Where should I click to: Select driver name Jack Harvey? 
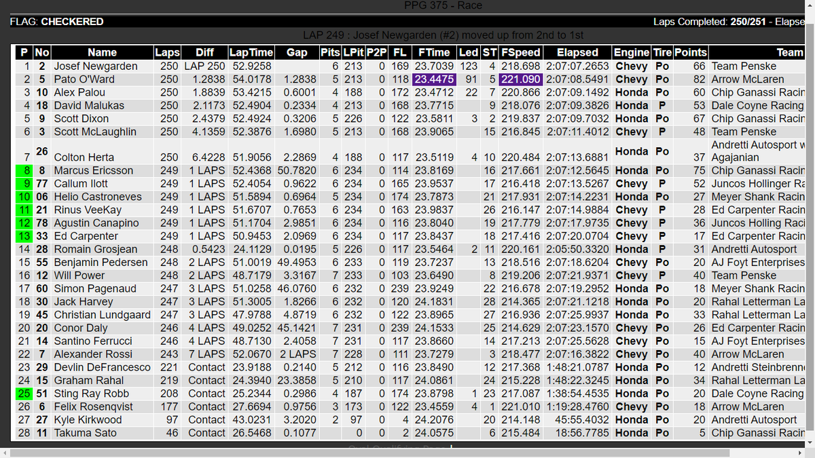84,301
